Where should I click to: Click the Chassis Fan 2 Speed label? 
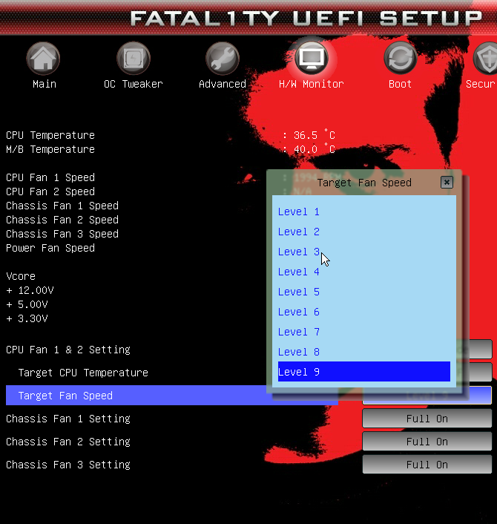(62, 220)
